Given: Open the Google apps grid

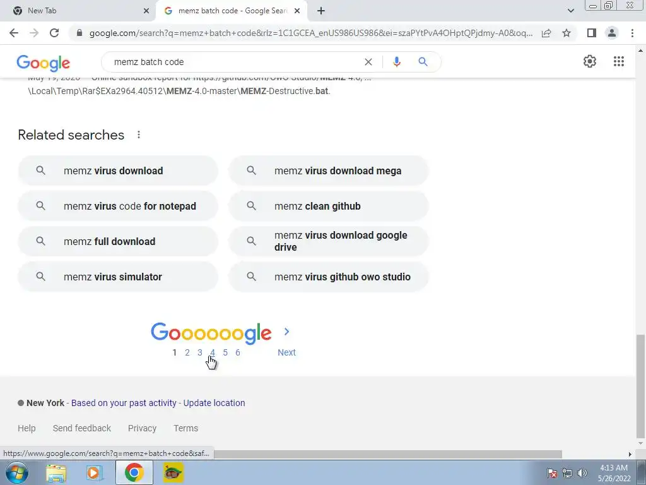Looking at the screenshot, I should (618, 61).
